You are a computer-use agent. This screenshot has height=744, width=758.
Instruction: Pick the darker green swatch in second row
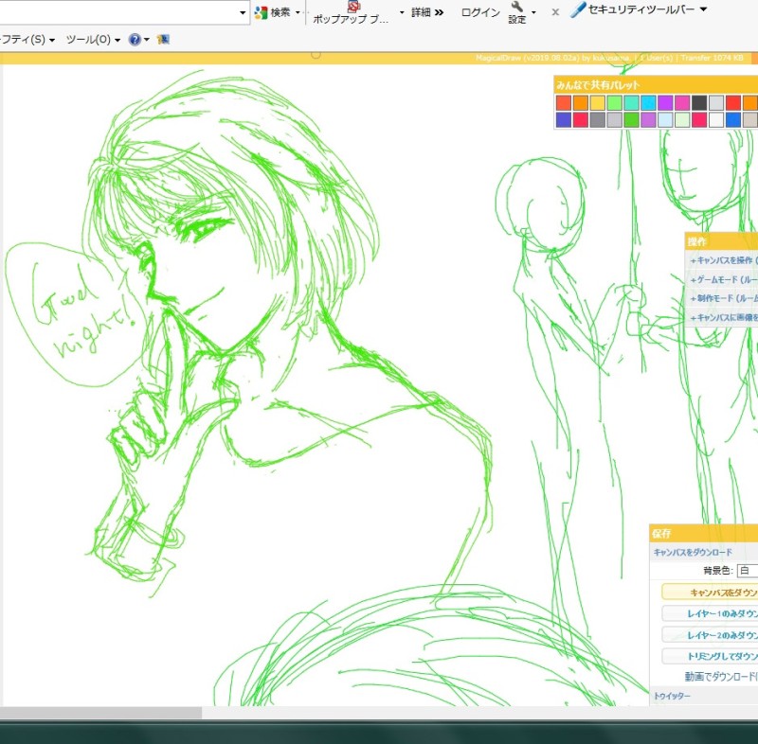(x=631, y=119)
